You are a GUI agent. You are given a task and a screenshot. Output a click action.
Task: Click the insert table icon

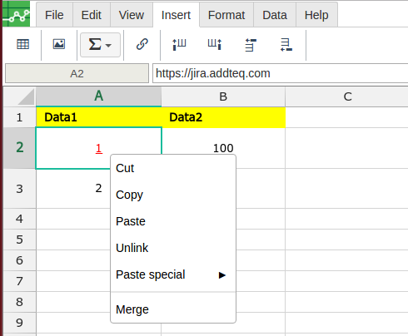(22, 44)
